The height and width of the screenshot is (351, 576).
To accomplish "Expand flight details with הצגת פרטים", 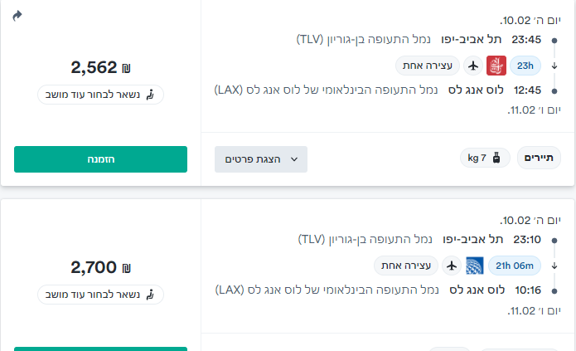I will point(261,159).
